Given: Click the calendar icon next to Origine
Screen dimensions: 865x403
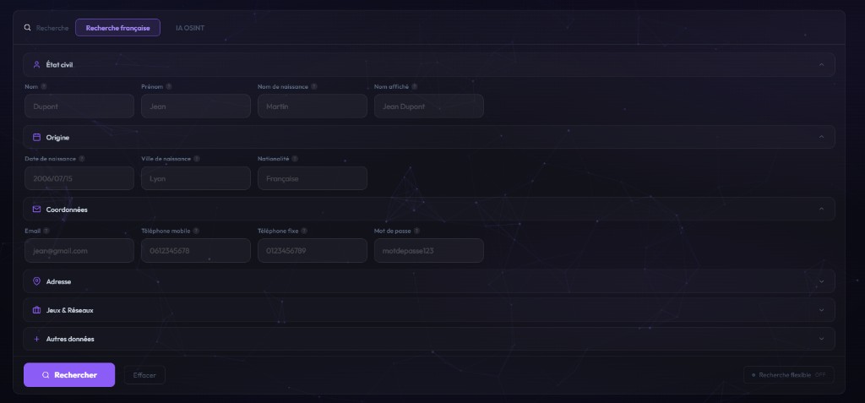Looking at the screenshot, I should [36, 137].
